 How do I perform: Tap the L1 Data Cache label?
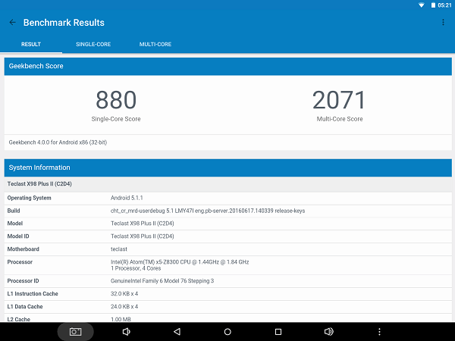pyautogui.click(x=25, y=306)
